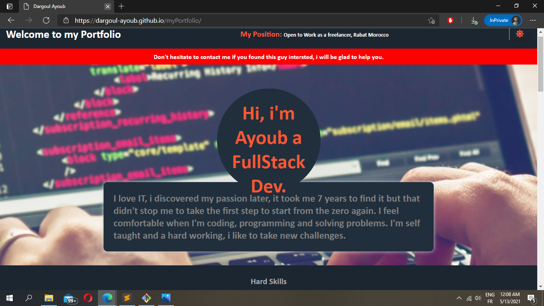Go back using the back arrow

[x=11, y=20]
